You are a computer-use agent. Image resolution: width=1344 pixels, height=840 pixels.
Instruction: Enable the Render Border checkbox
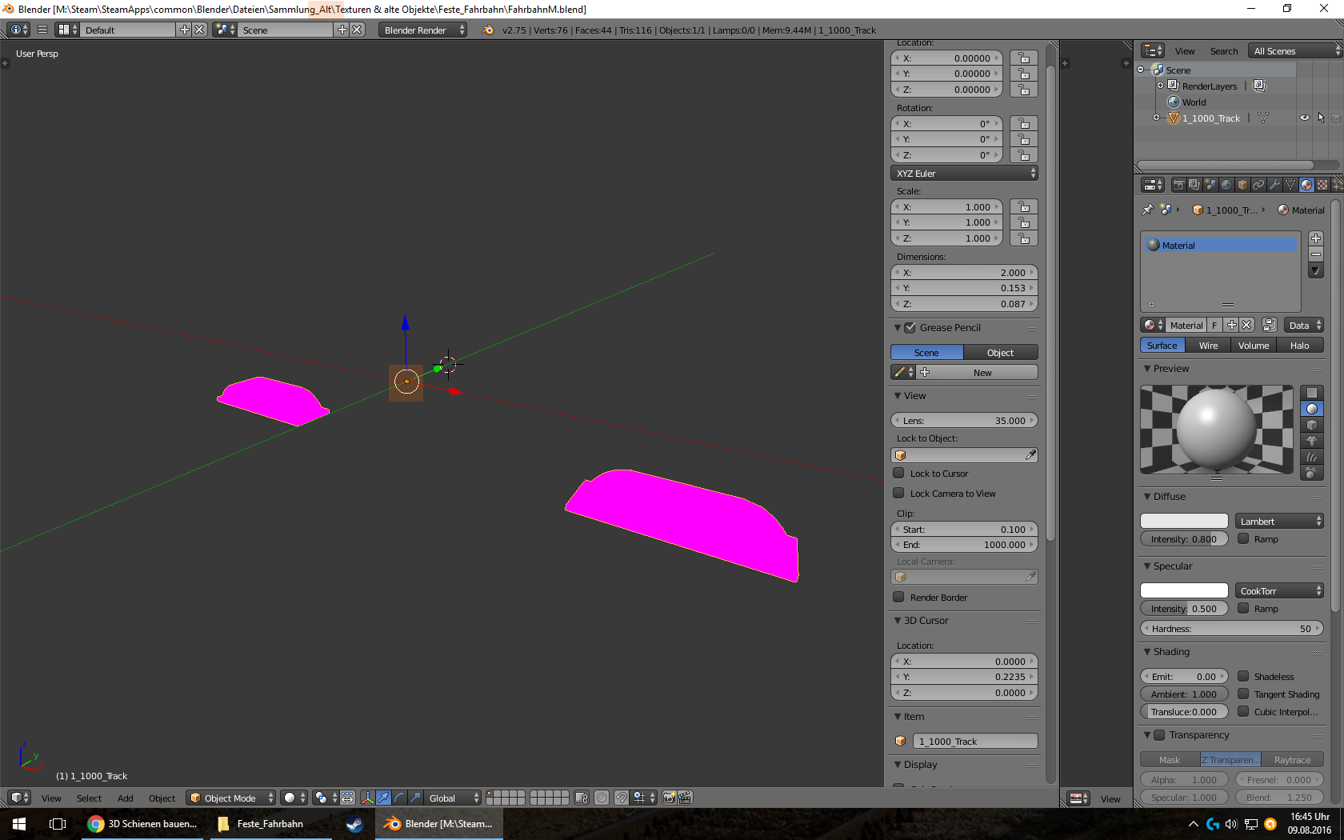point(898,597)
